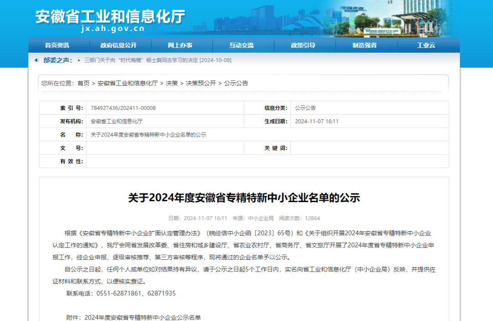Open the 政策引导 navigation item
Viewport: 493px width, 321px height.
pos(303,45)
